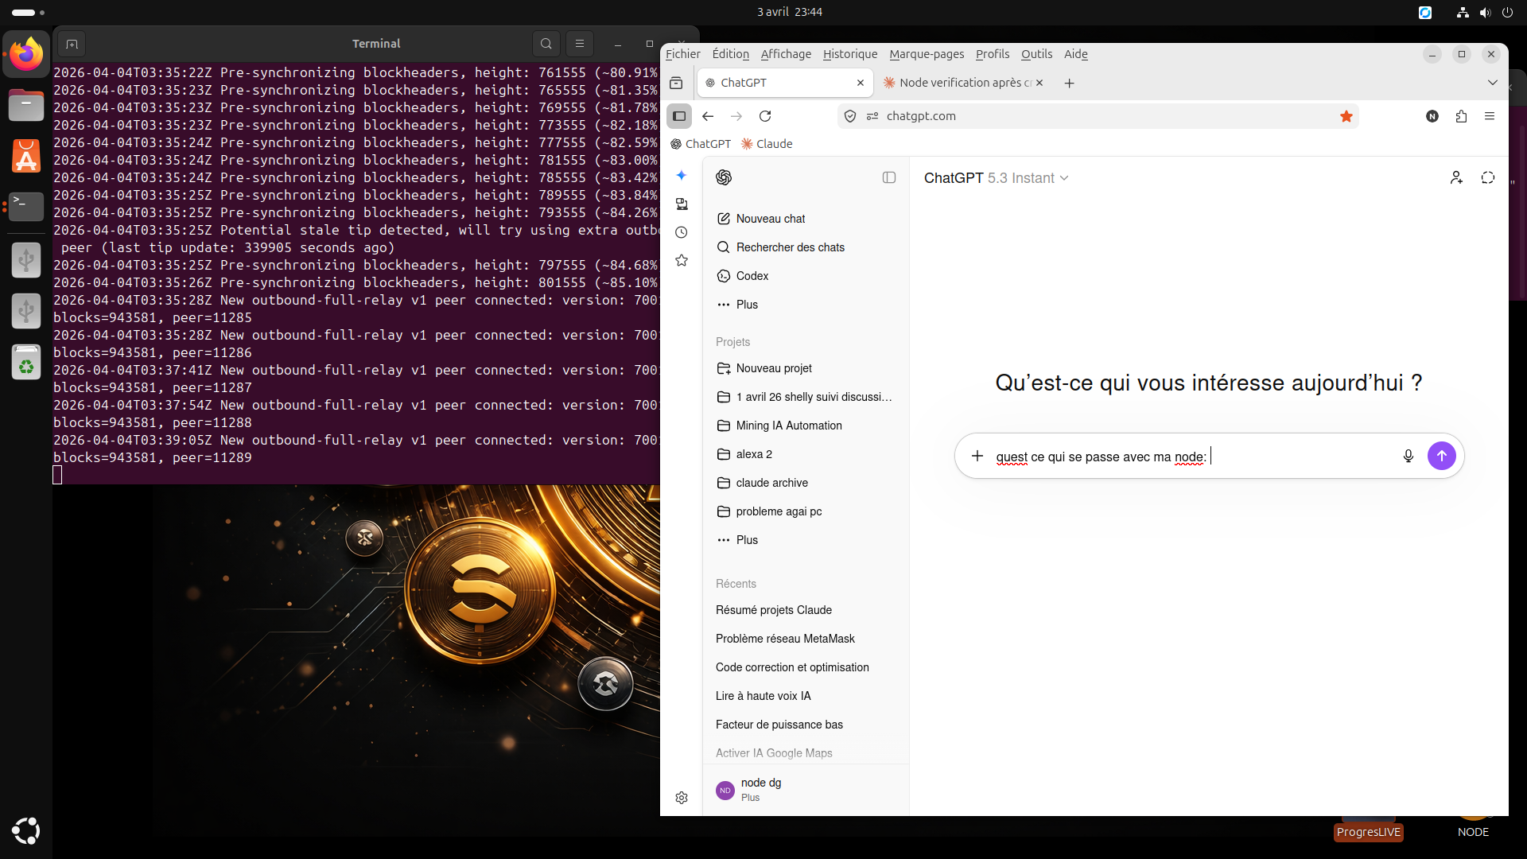Viewport: 1527px width, 859px height.
Task: Click the microphone dictation icon
Action: tap(1408, 456)
